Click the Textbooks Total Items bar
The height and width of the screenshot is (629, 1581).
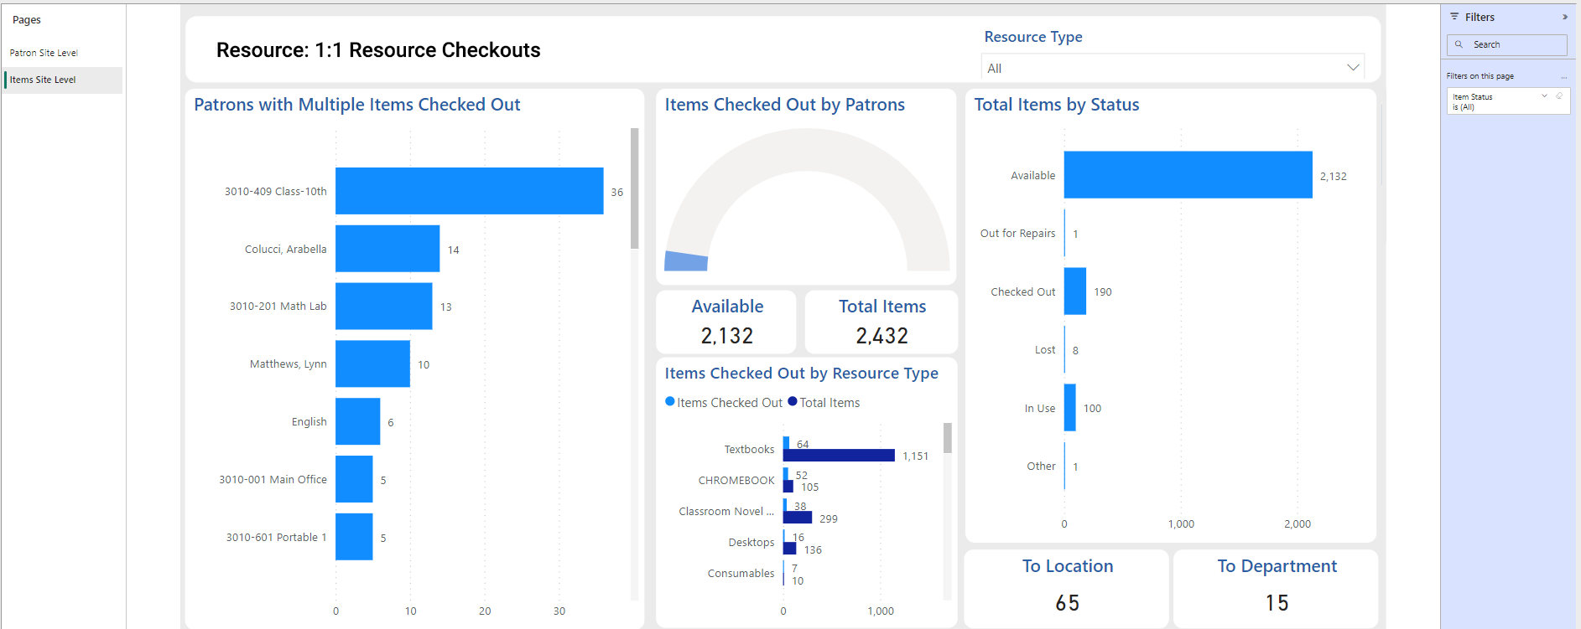coord(839,456)
